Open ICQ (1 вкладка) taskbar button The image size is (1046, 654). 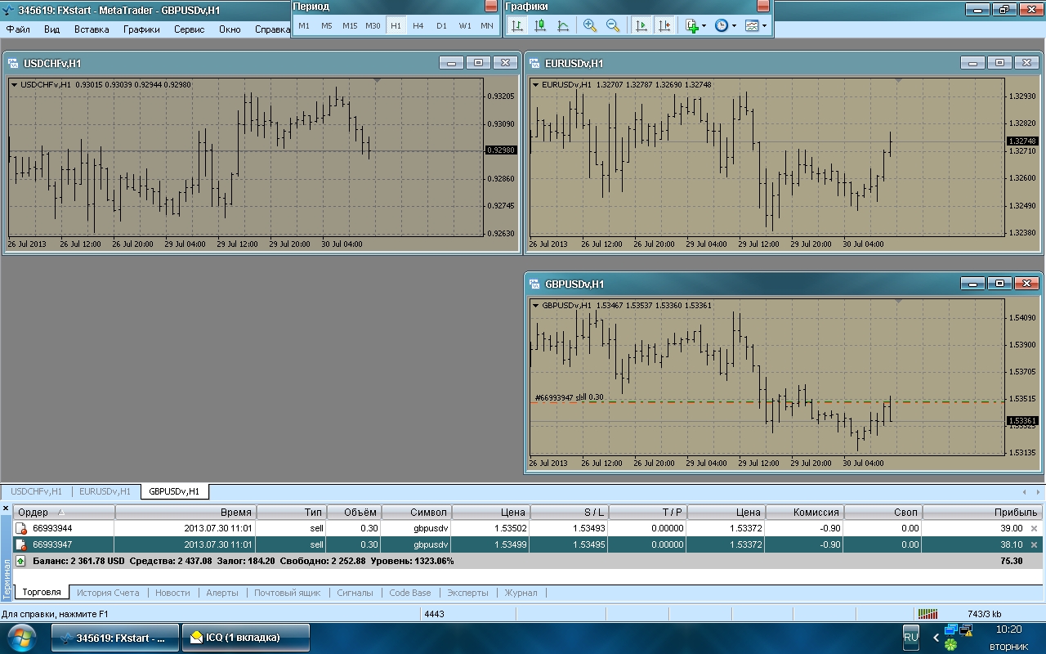pyautogui.click(x=246, y=638)
